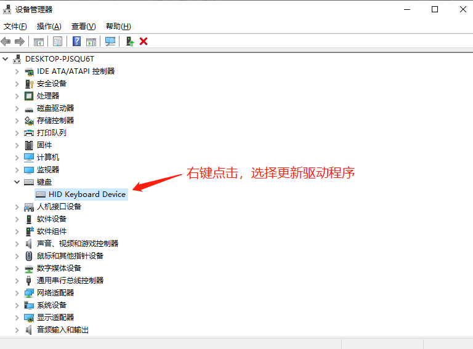Expand the 显示适配器 node
Screen dimensions: 473x349
[17, 318]
